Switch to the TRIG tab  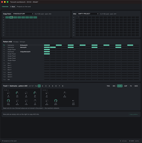pyautogui.click(x=108, y=86)
